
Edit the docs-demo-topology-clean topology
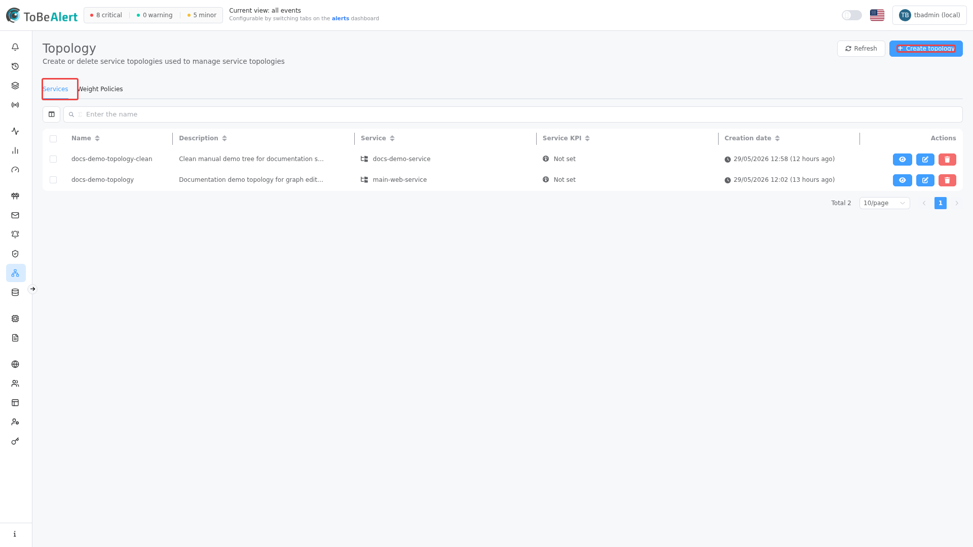pos(925,160)
